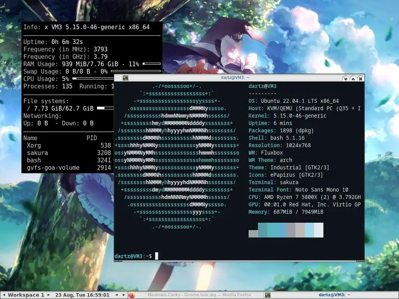Click the toolbar clock showing 23 Aug, Tue 16:59:01
The width and height of the screenshot is (399, 299).
coord(82,295)
